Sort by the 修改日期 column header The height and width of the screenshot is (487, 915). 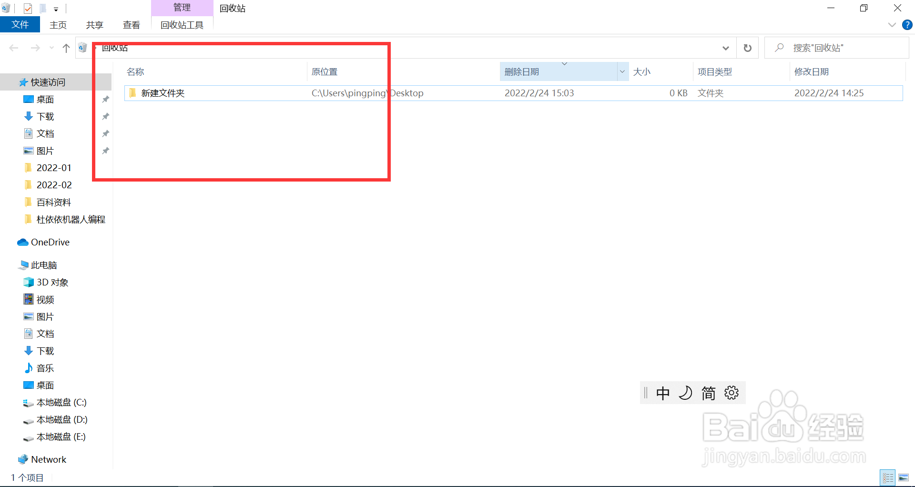click(x=811, y=72)
